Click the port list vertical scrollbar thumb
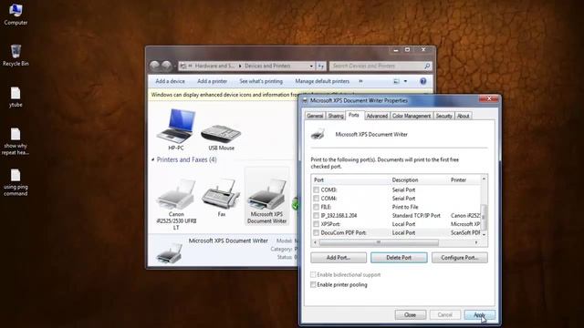Screen dimensions: 584x328 pyautogui.click(x=484, y=217)
